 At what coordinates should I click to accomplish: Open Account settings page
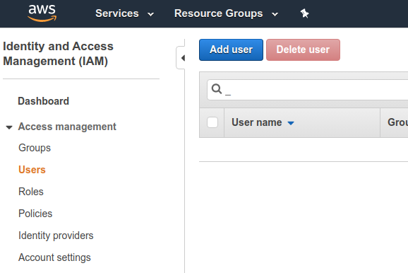coord(54,257)
